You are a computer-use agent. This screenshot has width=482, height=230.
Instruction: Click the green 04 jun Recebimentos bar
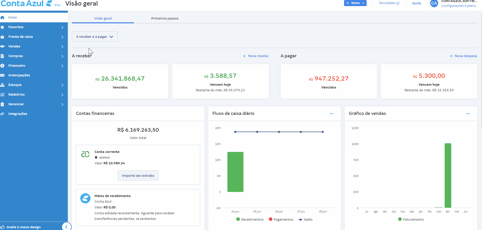235,172
